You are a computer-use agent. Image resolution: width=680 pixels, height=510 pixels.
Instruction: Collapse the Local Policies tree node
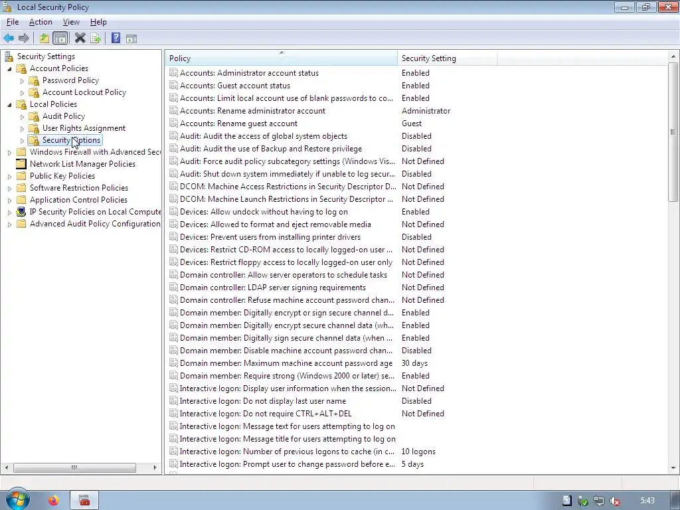(x=9, y=104)
